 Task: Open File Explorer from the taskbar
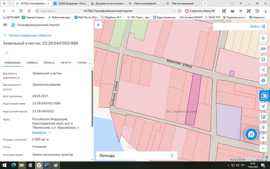(22, 165)
